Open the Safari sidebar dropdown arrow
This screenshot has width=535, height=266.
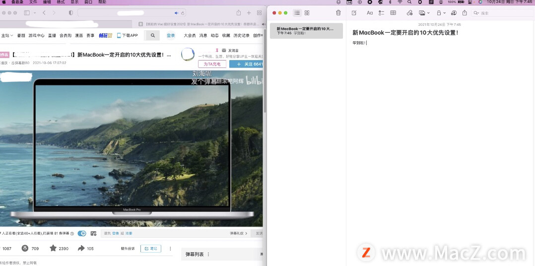click(x=35, y=13)
